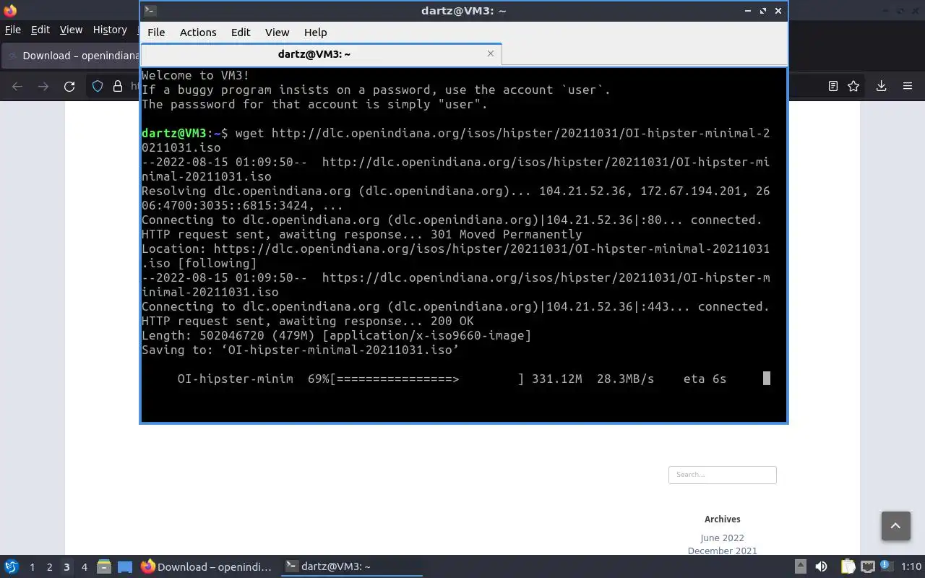Switch to workspace 4
Image resolution: width=925 pixels, height=578 pixels.
[x=84, y=567]
